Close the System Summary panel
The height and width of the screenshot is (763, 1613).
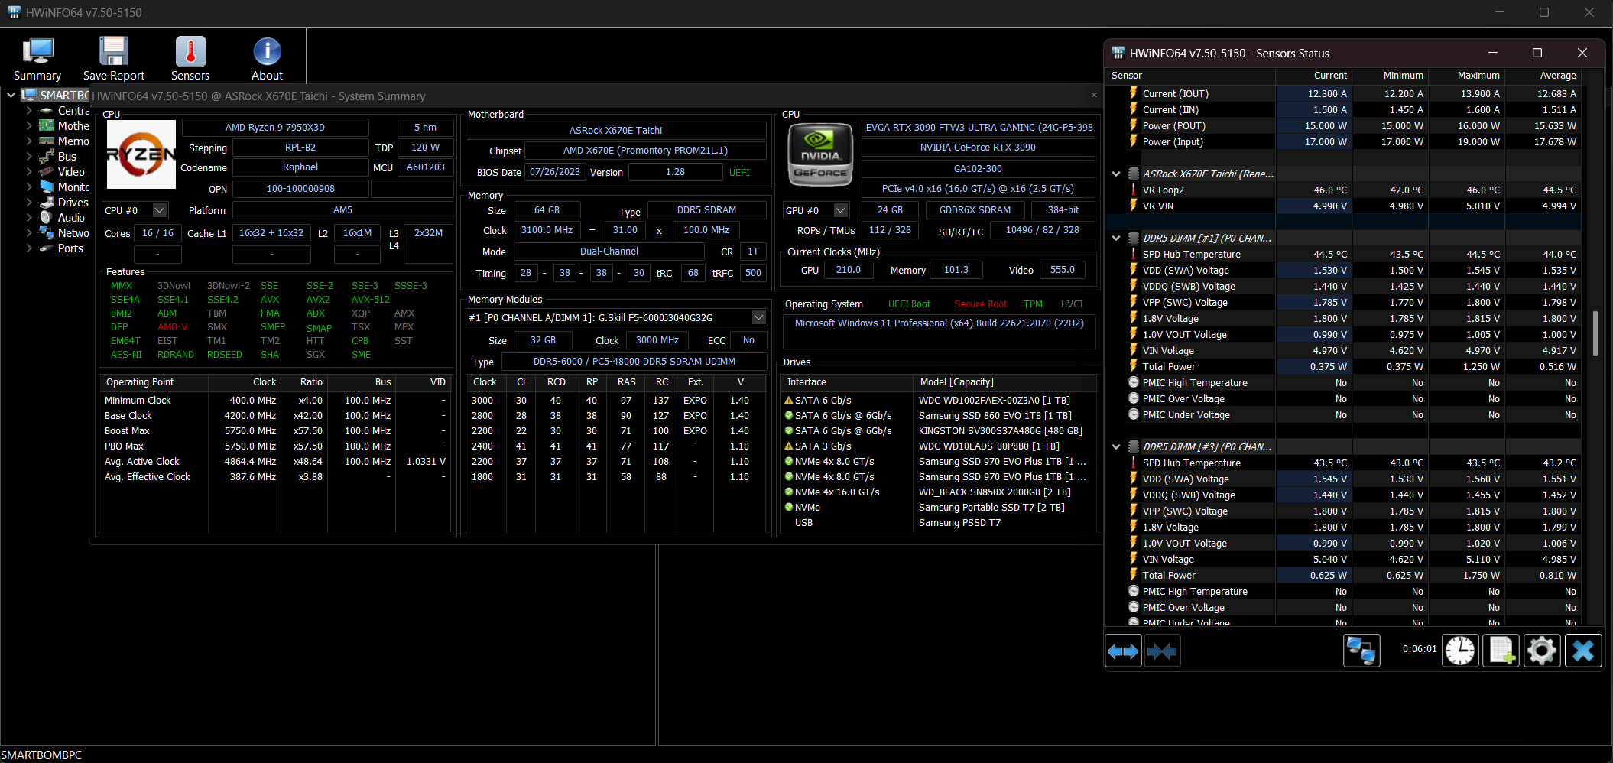pyautogui.click(x=1094, y=96)
